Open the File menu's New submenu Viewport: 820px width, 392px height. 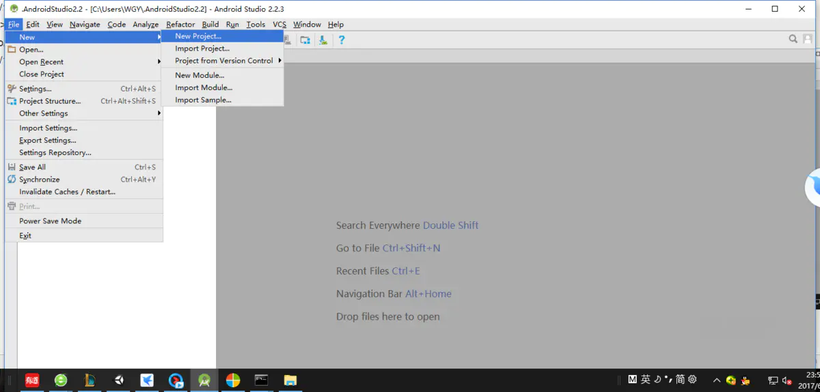(x=84, y=38)
